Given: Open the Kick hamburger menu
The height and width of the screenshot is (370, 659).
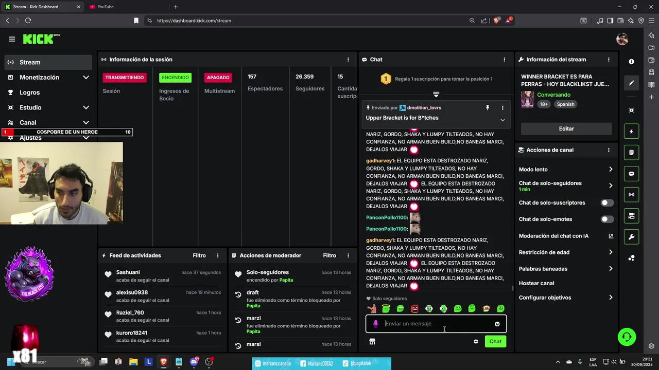Looking at the screenshot, I should point(12,39).
